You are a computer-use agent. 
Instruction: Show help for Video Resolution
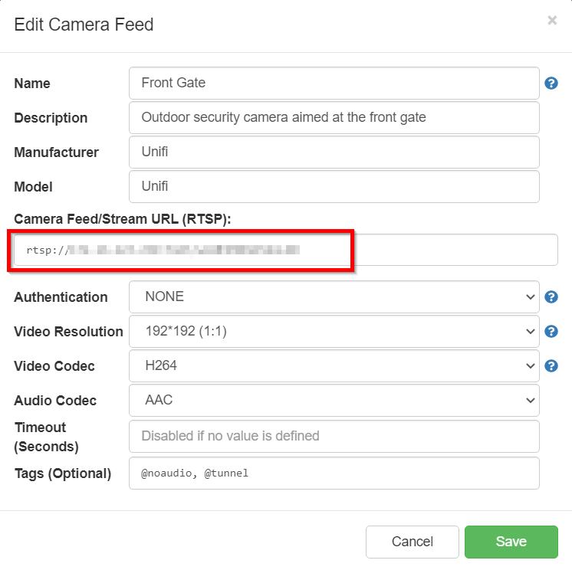tap(551, 332)
